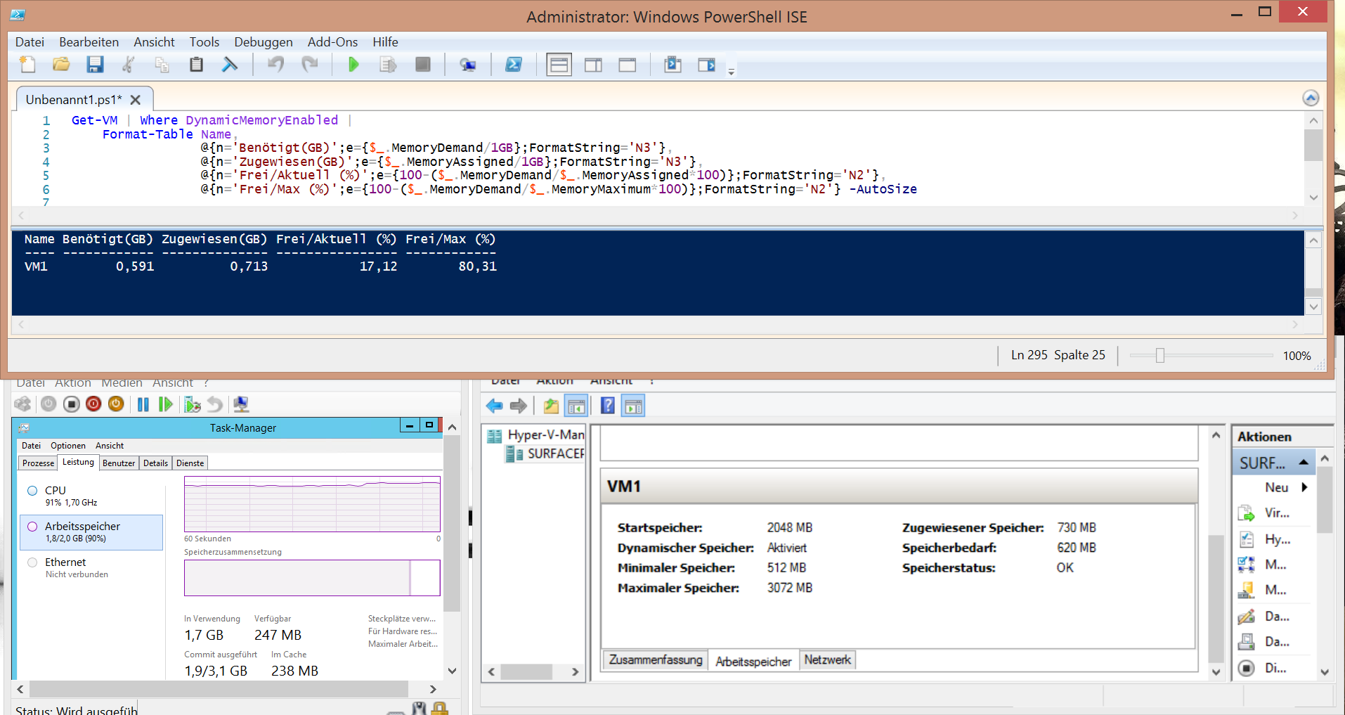Show the command add-on pane icon
The image size is (1345, 715).
[707, 65]
